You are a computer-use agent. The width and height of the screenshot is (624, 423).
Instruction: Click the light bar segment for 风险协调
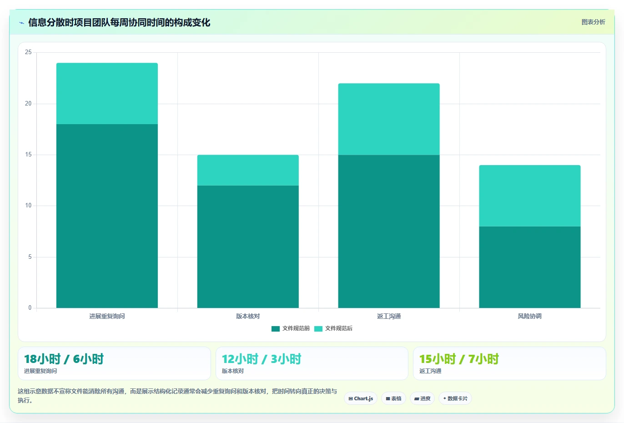point(530,196)
